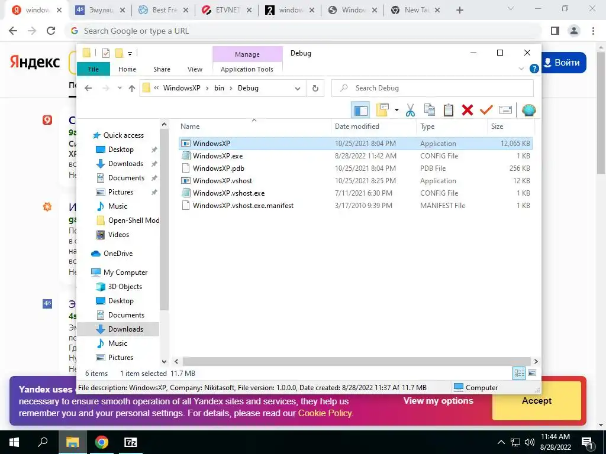
Task: Open the Share ribbon tab
Action: click(162, 69)
